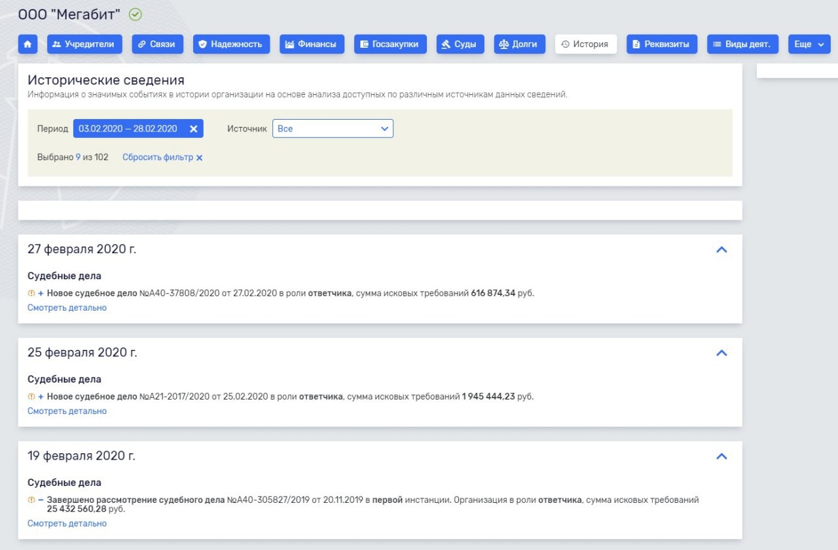Collapse the 25 февраля 2020 section
The image size is (838, 550).
[x=722, y=352]
